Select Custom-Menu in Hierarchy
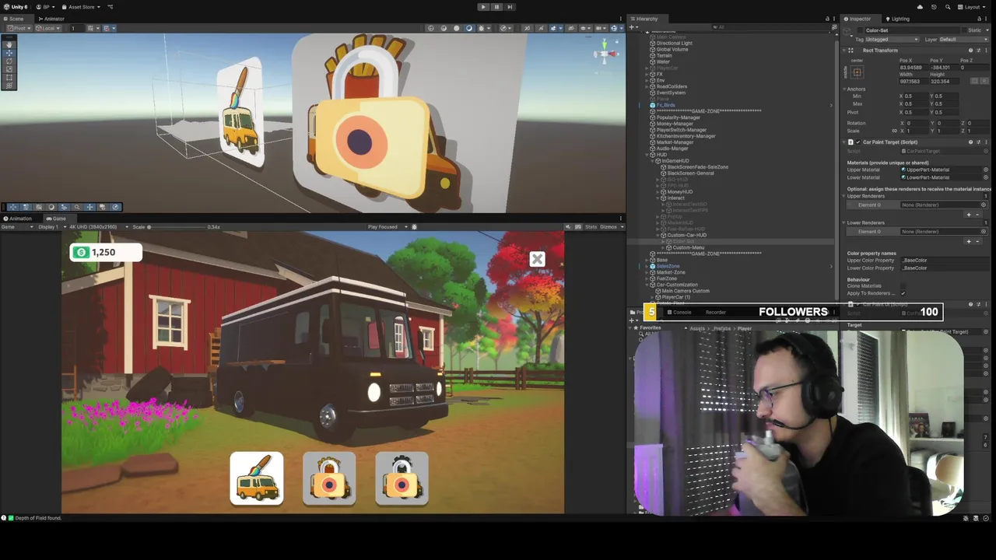 688,248
